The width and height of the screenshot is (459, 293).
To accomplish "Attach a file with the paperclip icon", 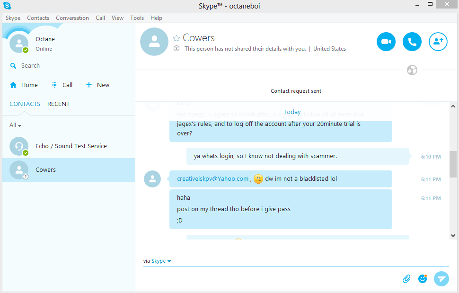I will coord(406,279).
